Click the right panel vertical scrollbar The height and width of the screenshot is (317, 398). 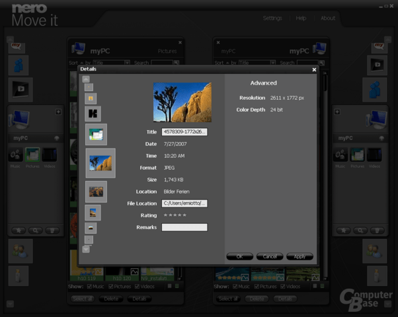point(325,175)
